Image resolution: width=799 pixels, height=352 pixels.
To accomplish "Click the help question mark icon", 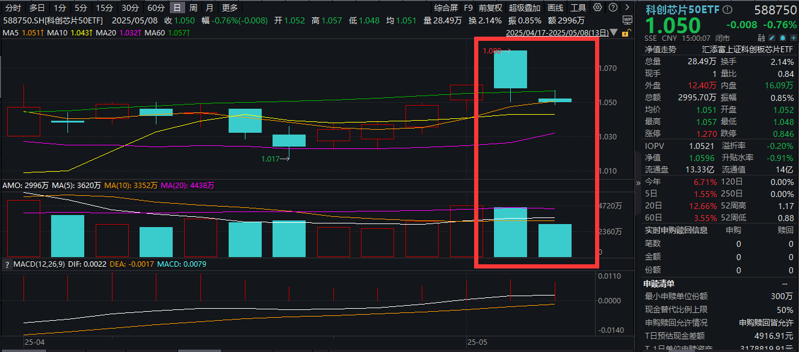I will coord(613,7).
